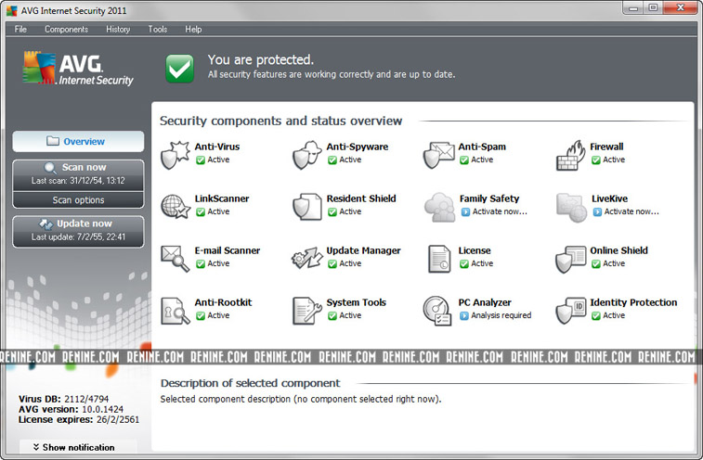Click the System Tools Active green check

tap(332, 315)
